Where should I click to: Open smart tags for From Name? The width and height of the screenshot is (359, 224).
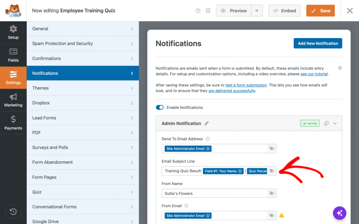click(272, 193)
